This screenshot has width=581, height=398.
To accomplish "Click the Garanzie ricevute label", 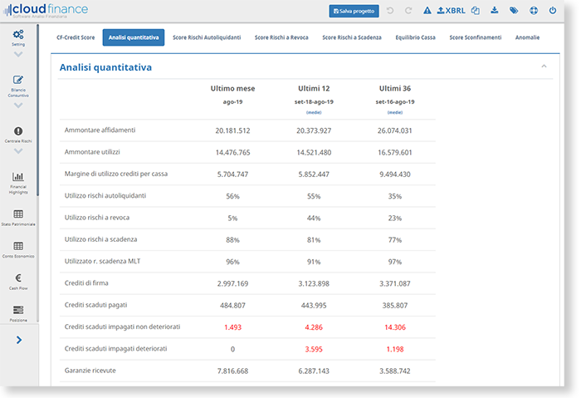I will pyautogui.click(x=90, y=371).
